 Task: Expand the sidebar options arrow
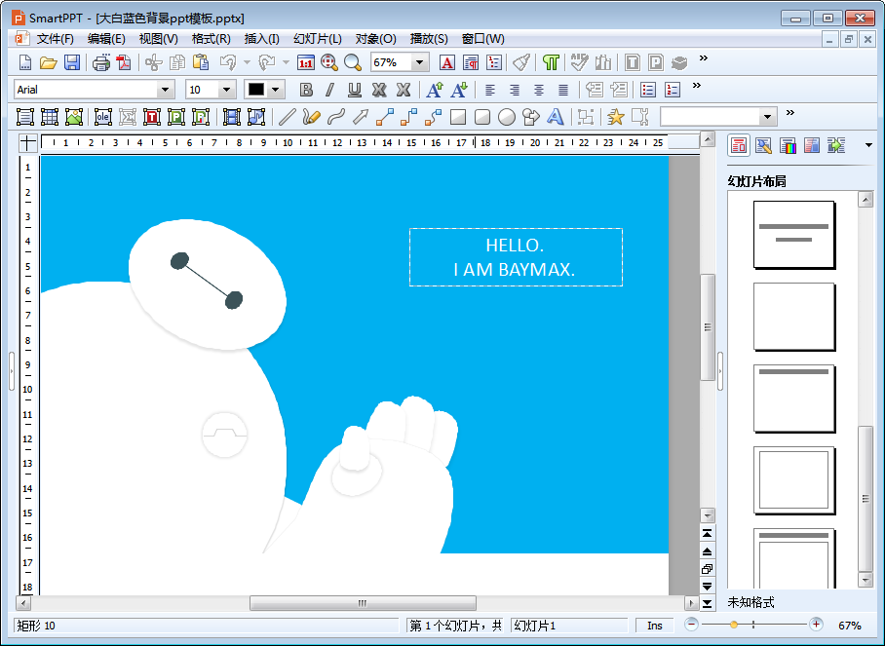pyautogui.click(x=868, y=145)
